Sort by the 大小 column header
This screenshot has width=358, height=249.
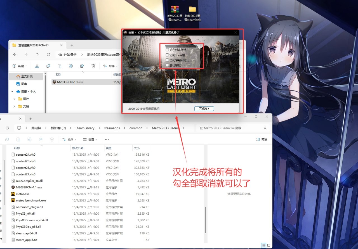click(x=137, y=148)
